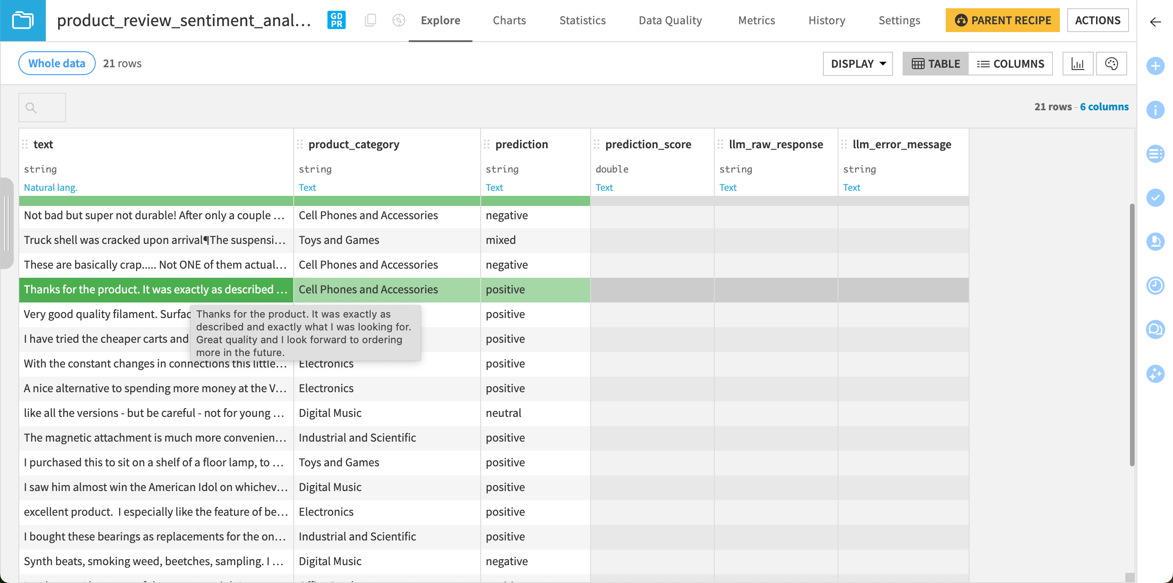Click the copy dataset name icon
Viewport: 1173px width, 583px height.
pyautogui.click(x=370, y=20)
